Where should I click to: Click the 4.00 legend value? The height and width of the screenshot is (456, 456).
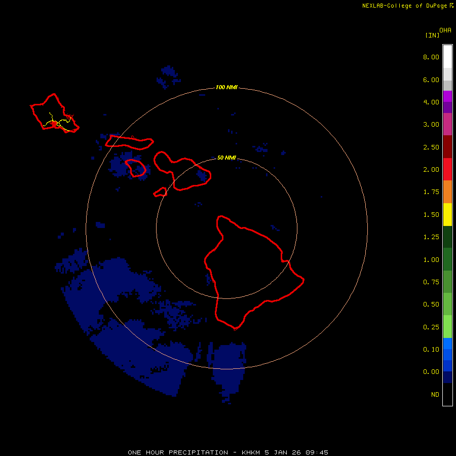(431, 102)
